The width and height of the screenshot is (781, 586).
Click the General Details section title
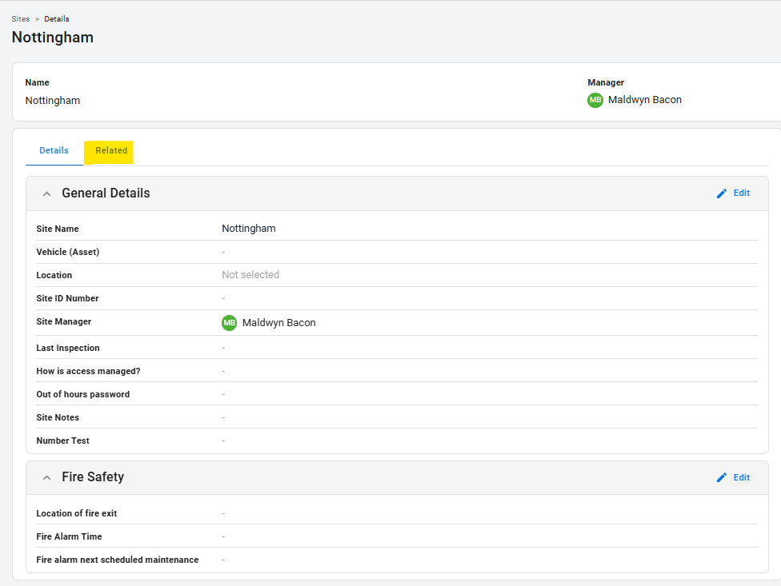coord(106,193)
